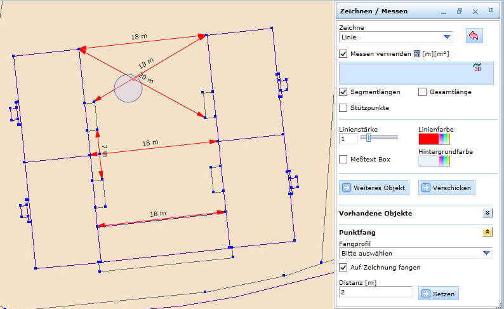This screenshot has height=309, width=504.
Task: Pin the Zeichnen / Messen panel
Action: [x=491, y=11]
